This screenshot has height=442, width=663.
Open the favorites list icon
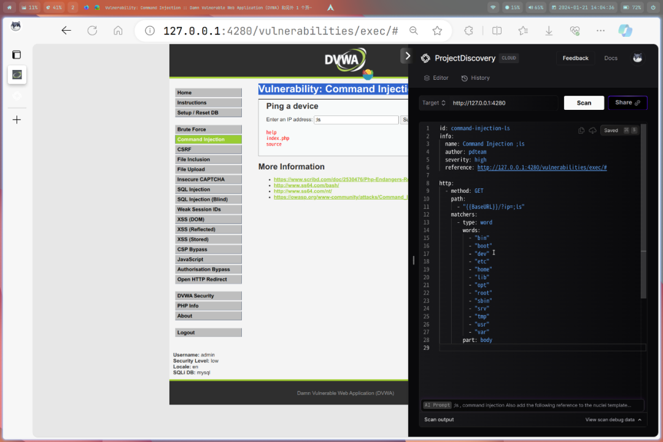coord(523,31)
